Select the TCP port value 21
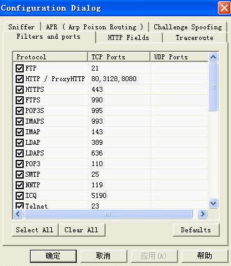The image size is (231, 266). coord(95,68)
